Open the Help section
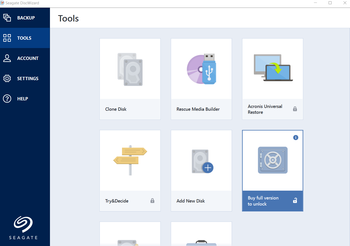This screenshot has width=350, height=246. click(25, 99)
